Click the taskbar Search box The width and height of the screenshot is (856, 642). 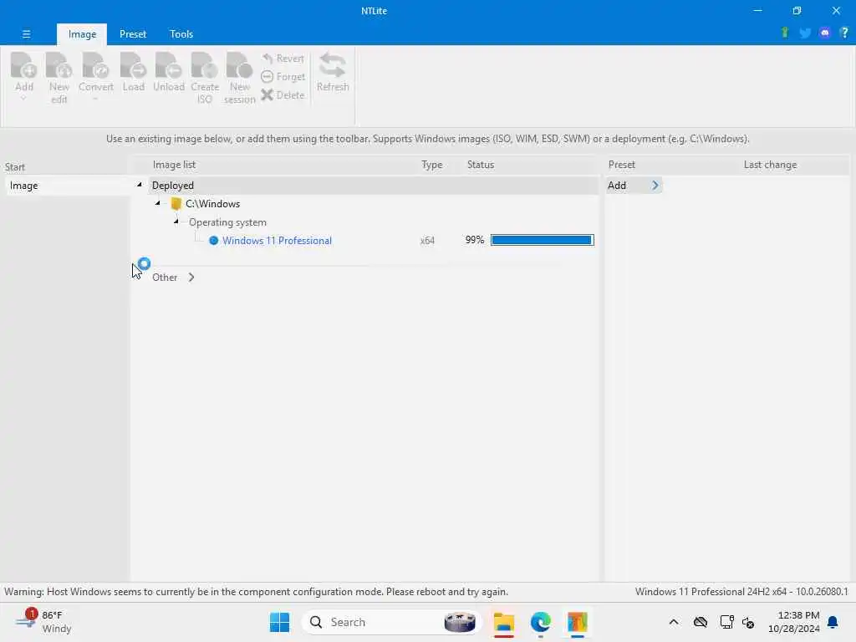coord(391,622)
